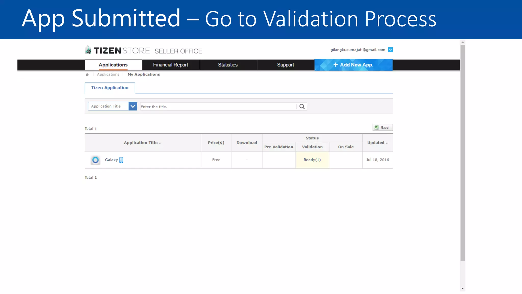Image resolution: width=522 pixels, height=294 pixels.
Task: Select the Tizen Application tab
Action: click(110, 88)
